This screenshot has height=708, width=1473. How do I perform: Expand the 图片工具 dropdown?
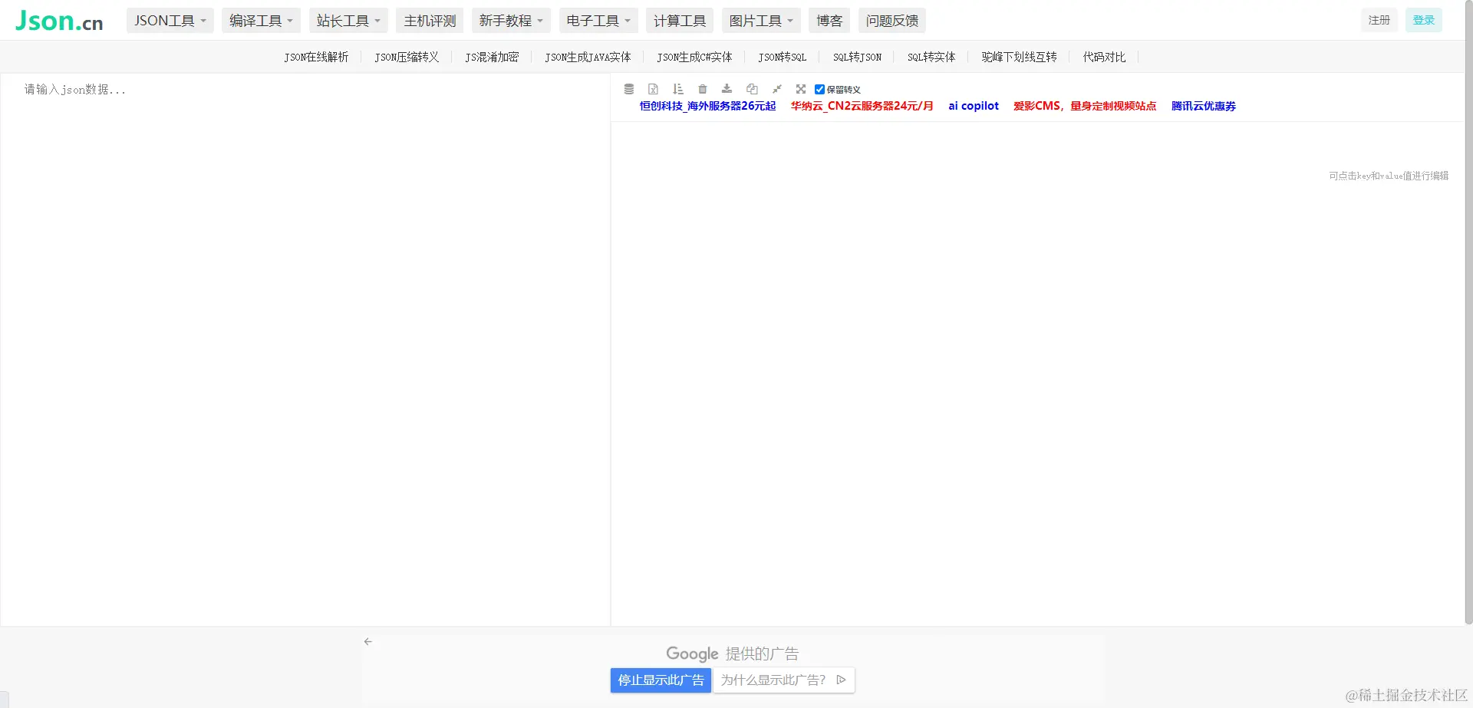pos(761,21)
